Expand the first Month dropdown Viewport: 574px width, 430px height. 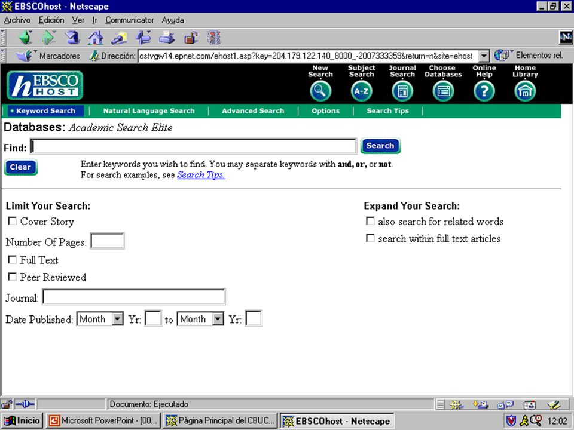coord(117,319)
